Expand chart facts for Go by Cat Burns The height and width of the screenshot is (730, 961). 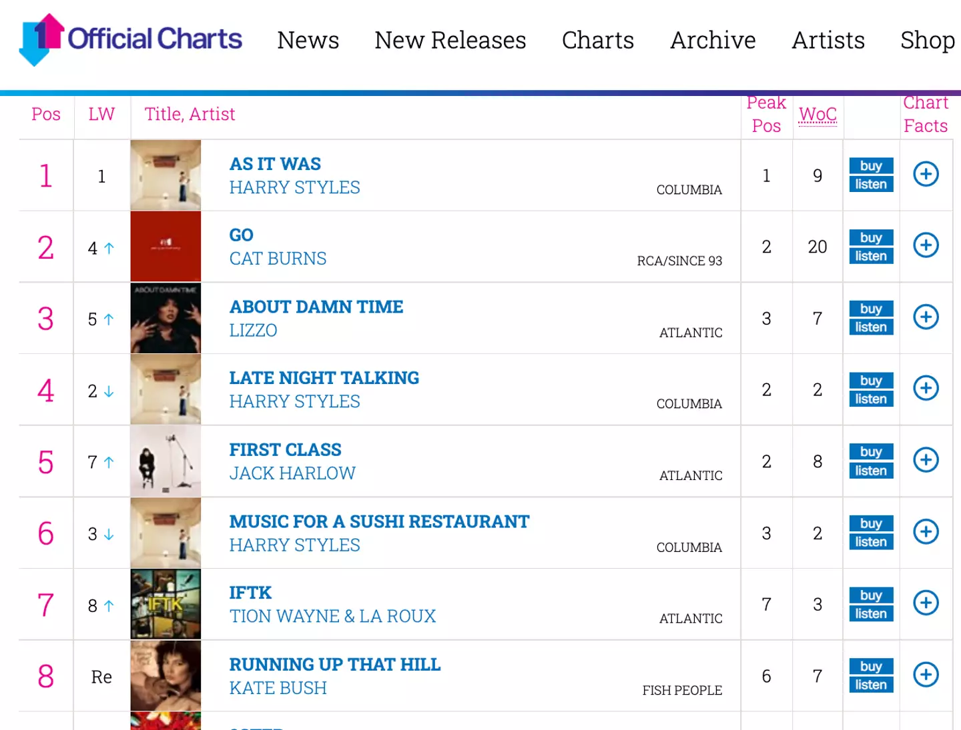click(x=926, y=246)
